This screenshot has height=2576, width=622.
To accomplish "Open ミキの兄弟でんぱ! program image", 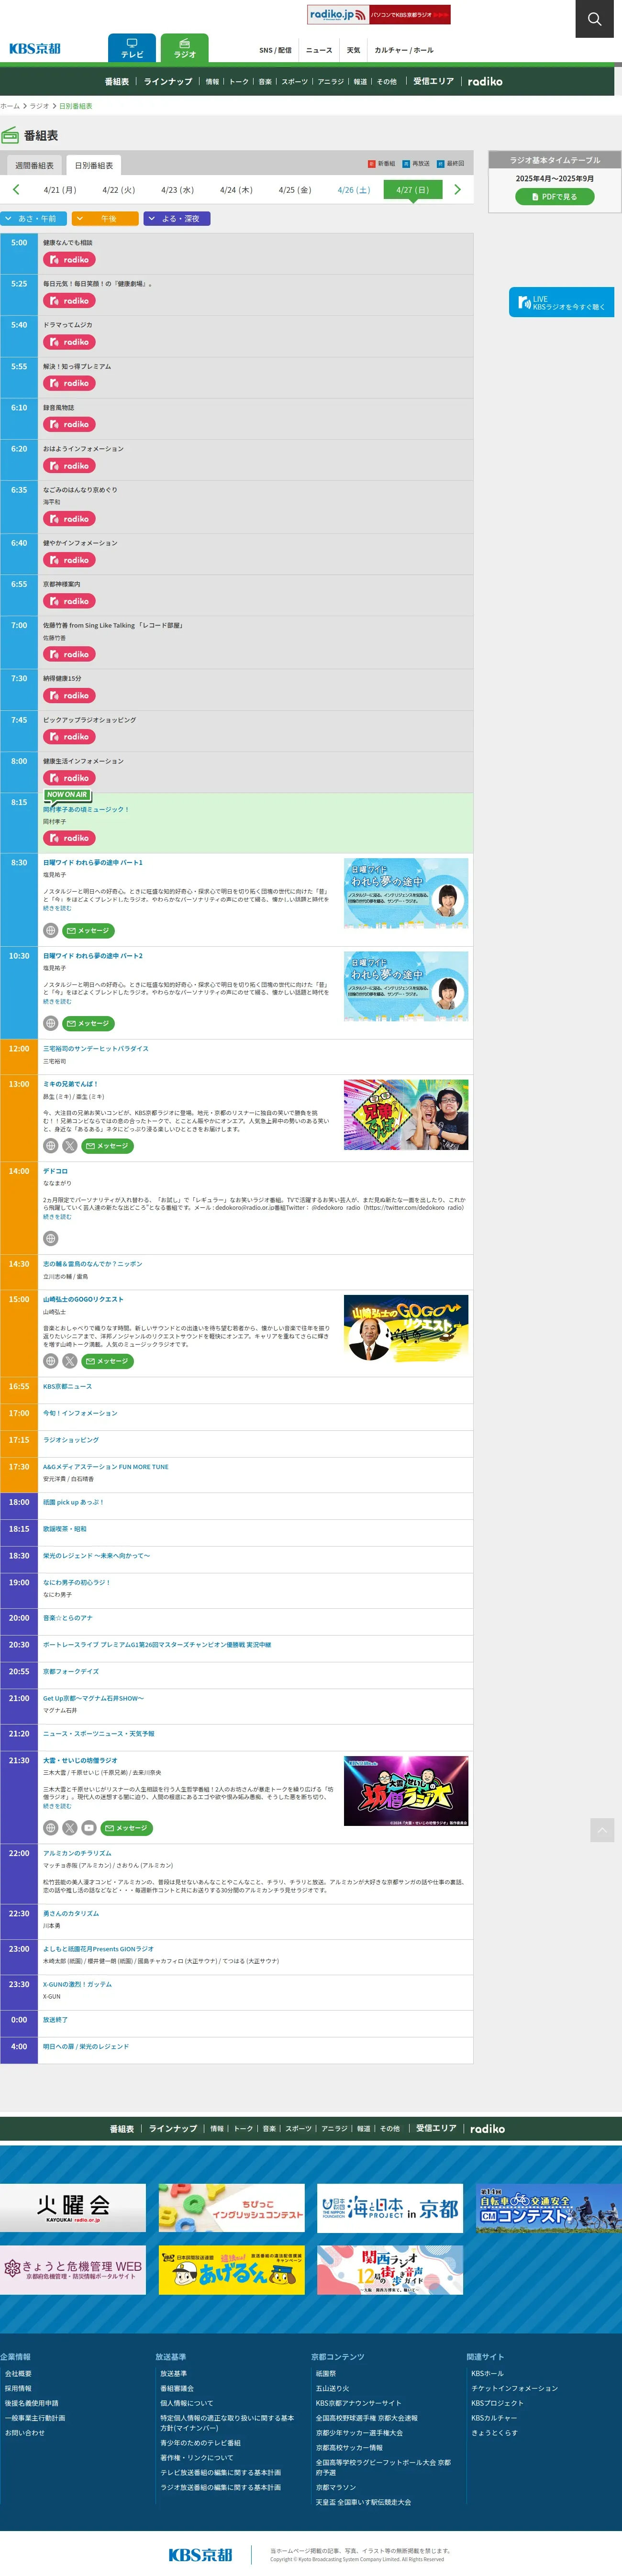I will (406, 1114).
